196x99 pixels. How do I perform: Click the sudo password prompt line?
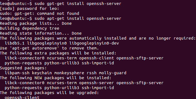pyautogui.click(x=30, y=9)
